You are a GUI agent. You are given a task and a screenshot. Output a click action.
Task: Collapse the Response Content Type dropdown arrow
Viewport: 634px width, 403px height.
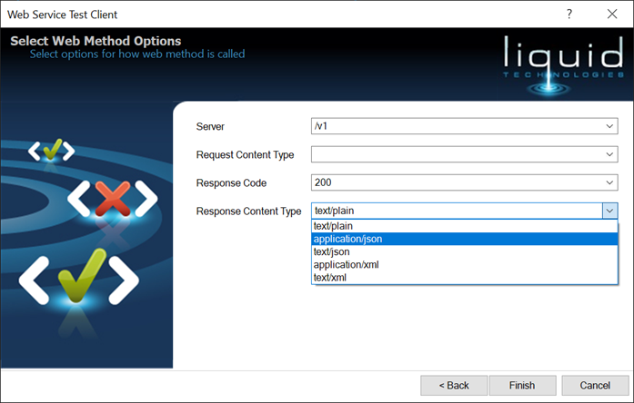pos(609,211)
